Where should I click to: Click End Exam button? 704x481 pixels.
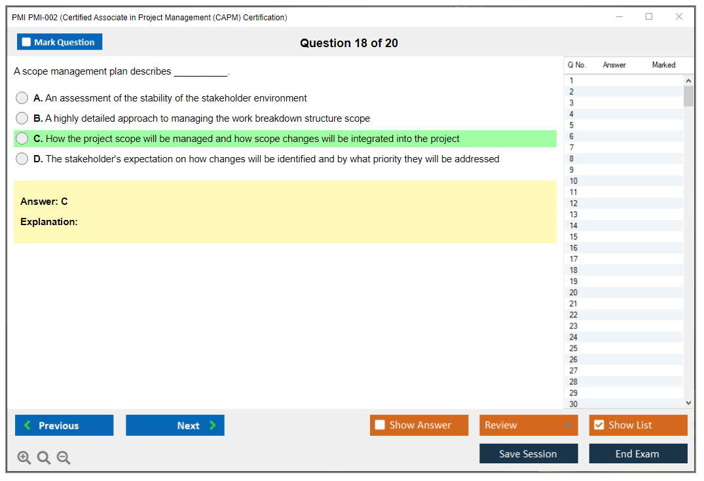point(638,454)
